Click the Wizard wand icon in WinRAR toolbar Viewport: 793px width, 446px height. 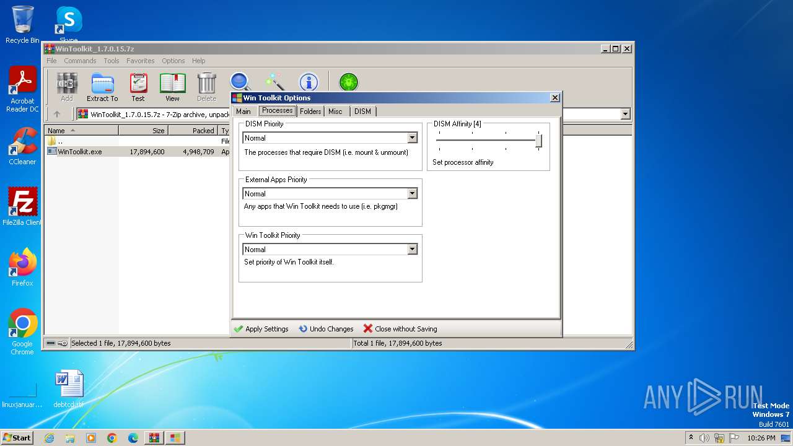(274, 82)
